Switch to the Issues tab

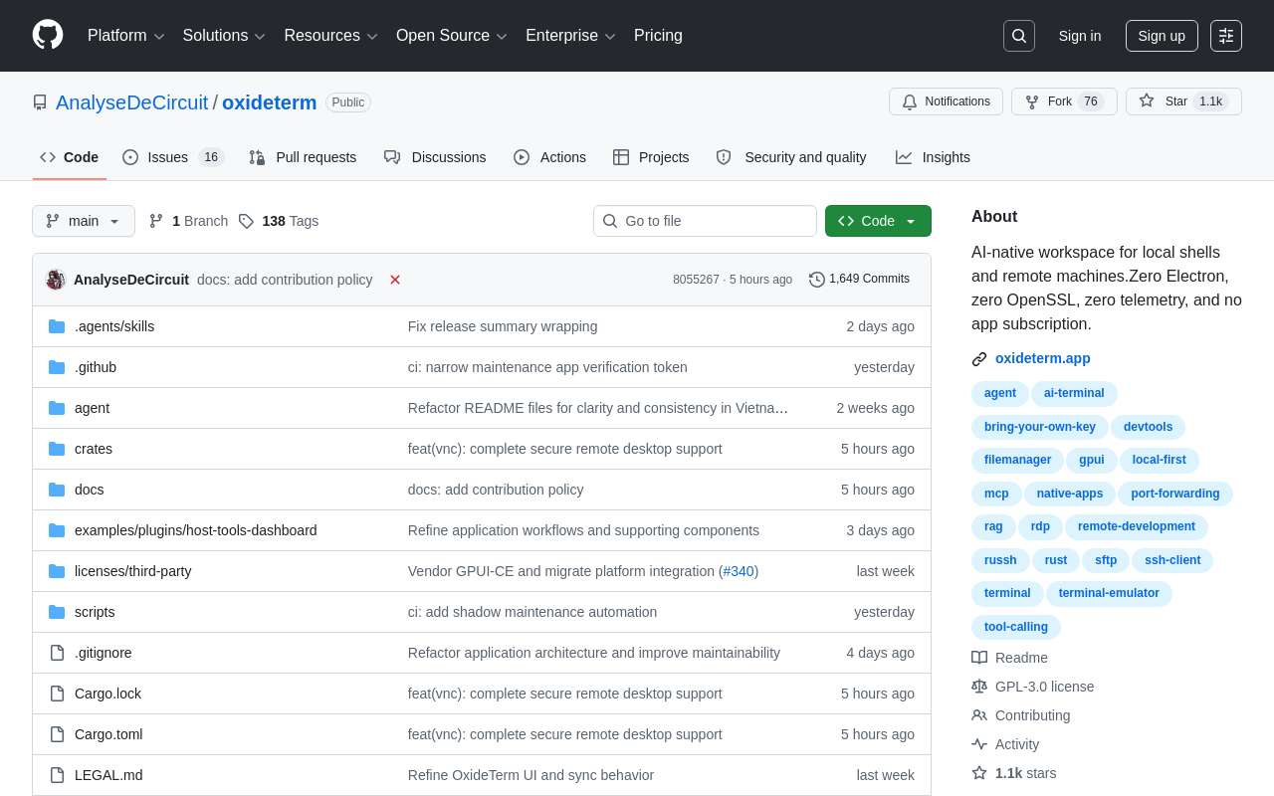coord(173,157)
